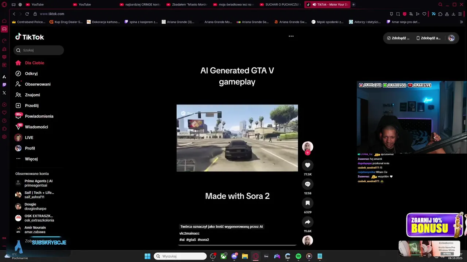Open Windows Start menu
This screenshot has width=467, height=262.
pos(147,256)
